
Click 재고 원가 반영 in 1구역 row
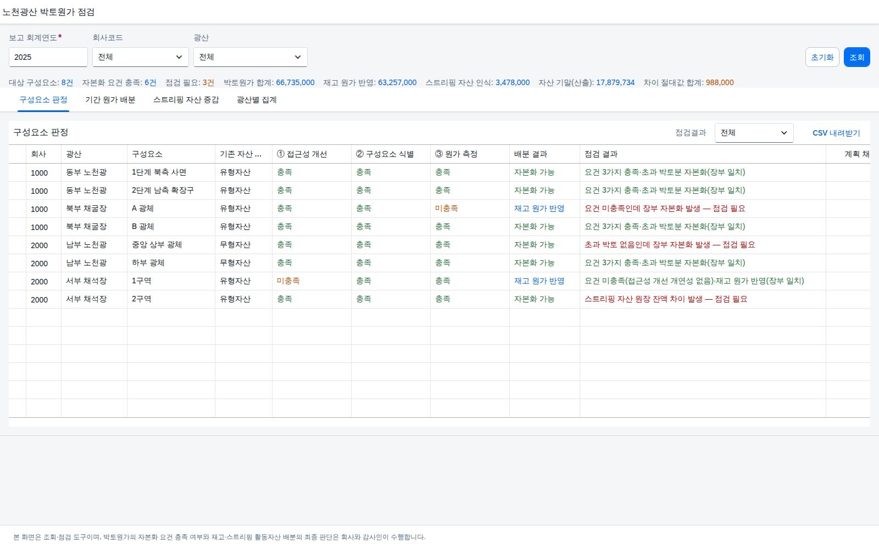(x=539, y=281)
